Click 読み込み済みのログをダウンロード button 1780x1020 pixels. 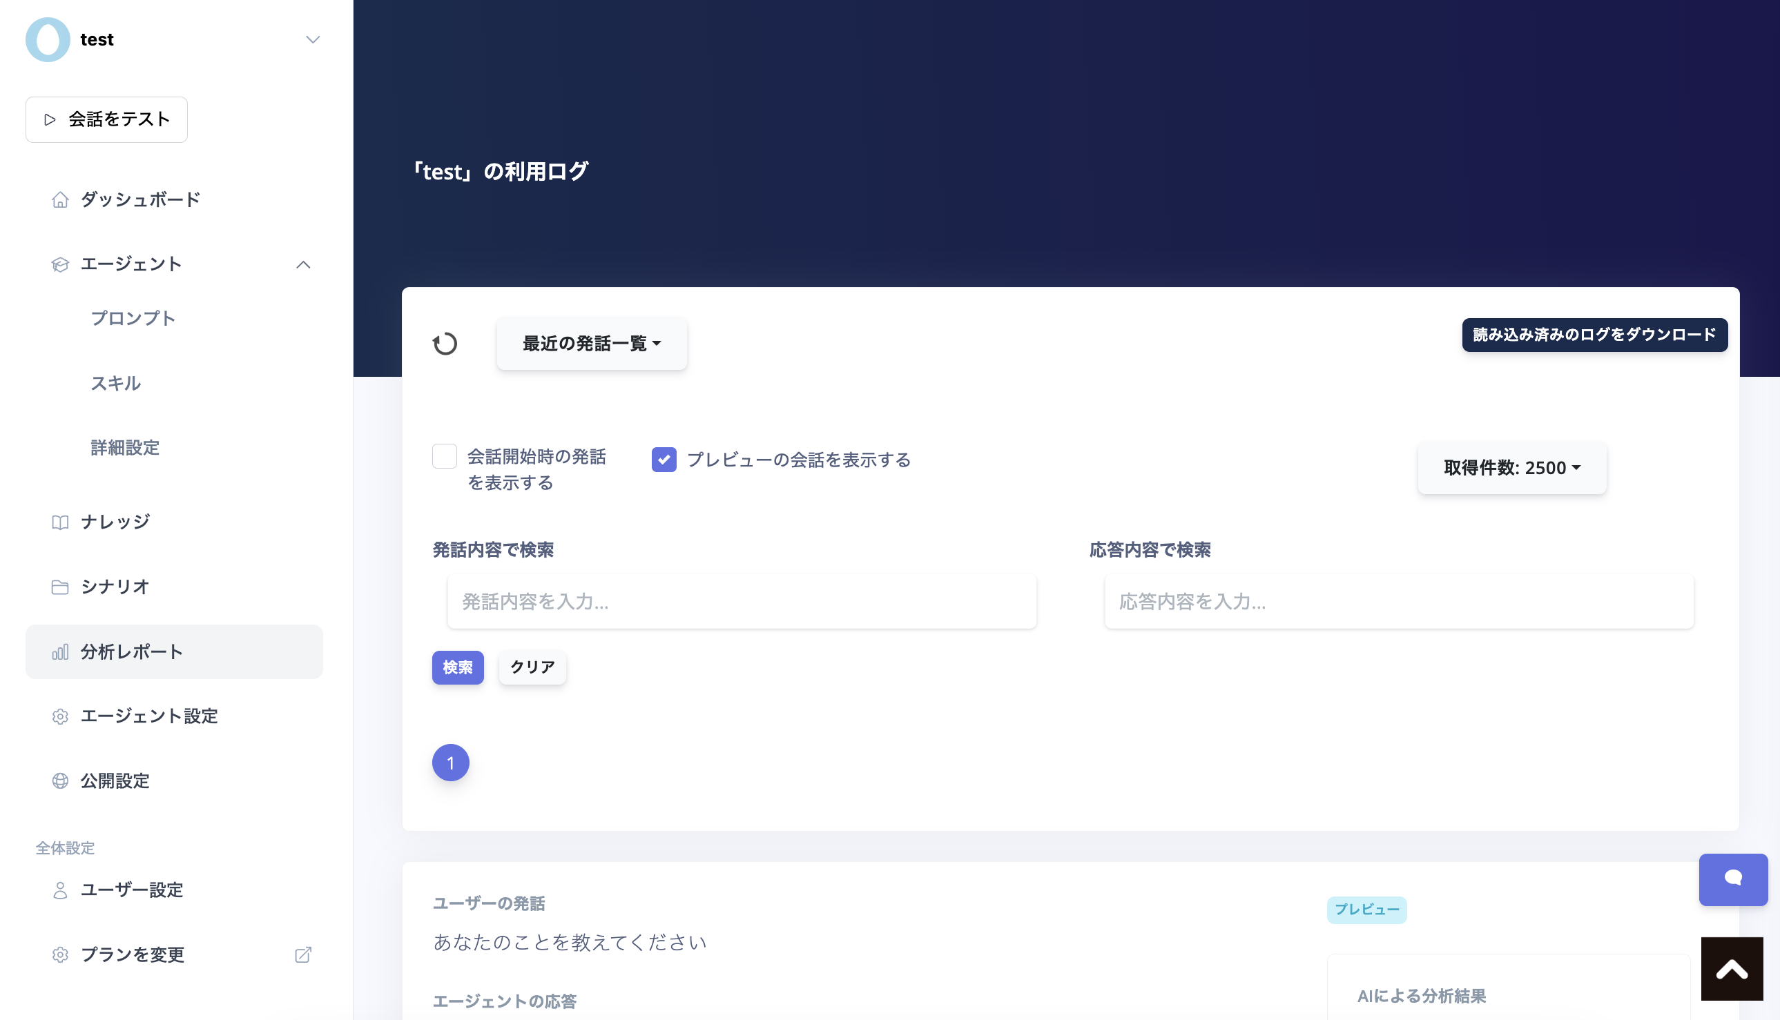(1594, 335)
